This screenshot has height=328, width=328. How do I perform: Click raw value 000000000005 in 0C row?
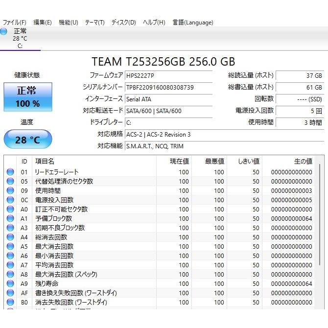click(292, 200)
